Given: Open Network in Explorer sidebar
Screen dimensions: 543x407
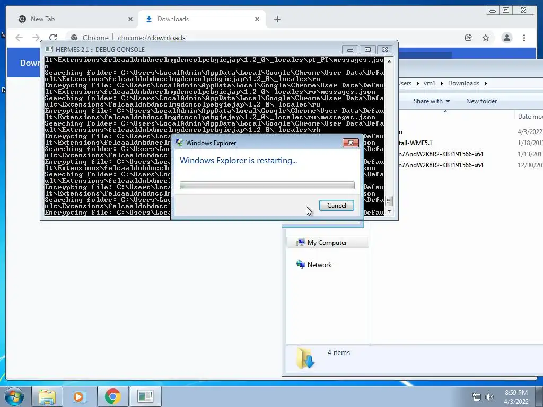Looking at the screenshot, I should 319,265.
